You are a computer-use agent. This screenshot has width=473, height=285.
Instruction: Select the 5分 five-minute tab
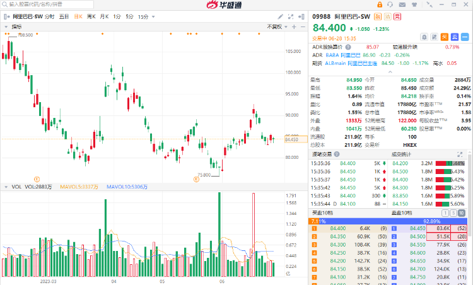(129, 16)
